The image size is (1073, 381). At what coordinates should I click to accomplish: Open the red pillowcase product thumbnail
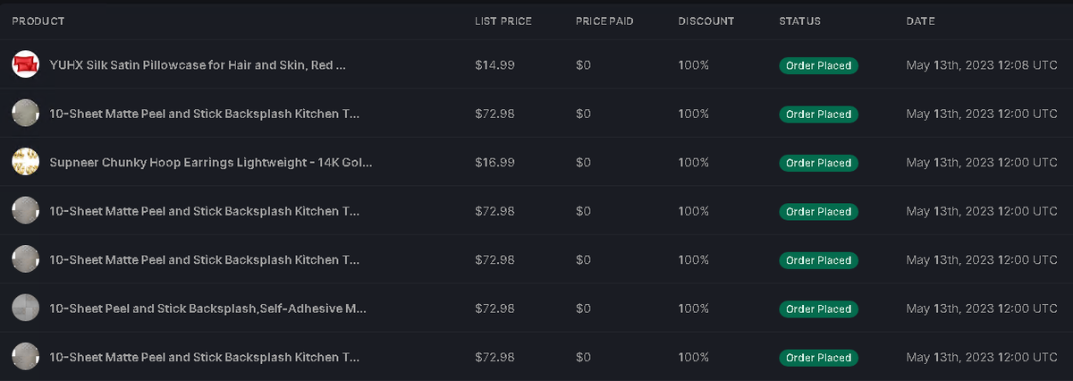coord(24,64)
